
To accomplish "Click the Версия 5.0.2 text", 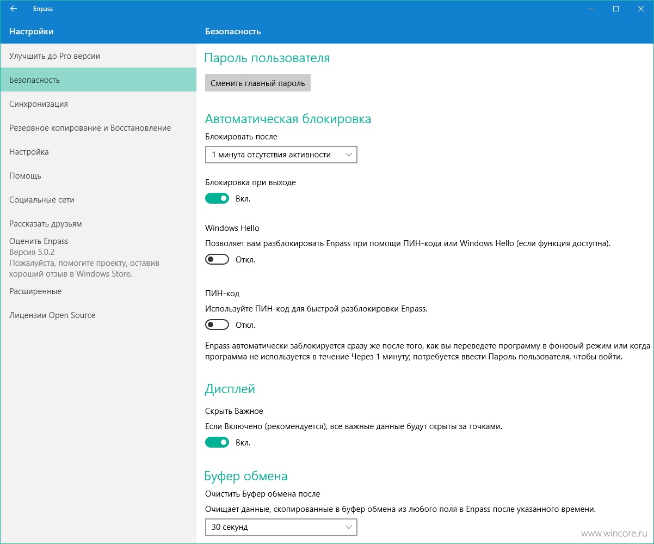I will click(32, 252).
